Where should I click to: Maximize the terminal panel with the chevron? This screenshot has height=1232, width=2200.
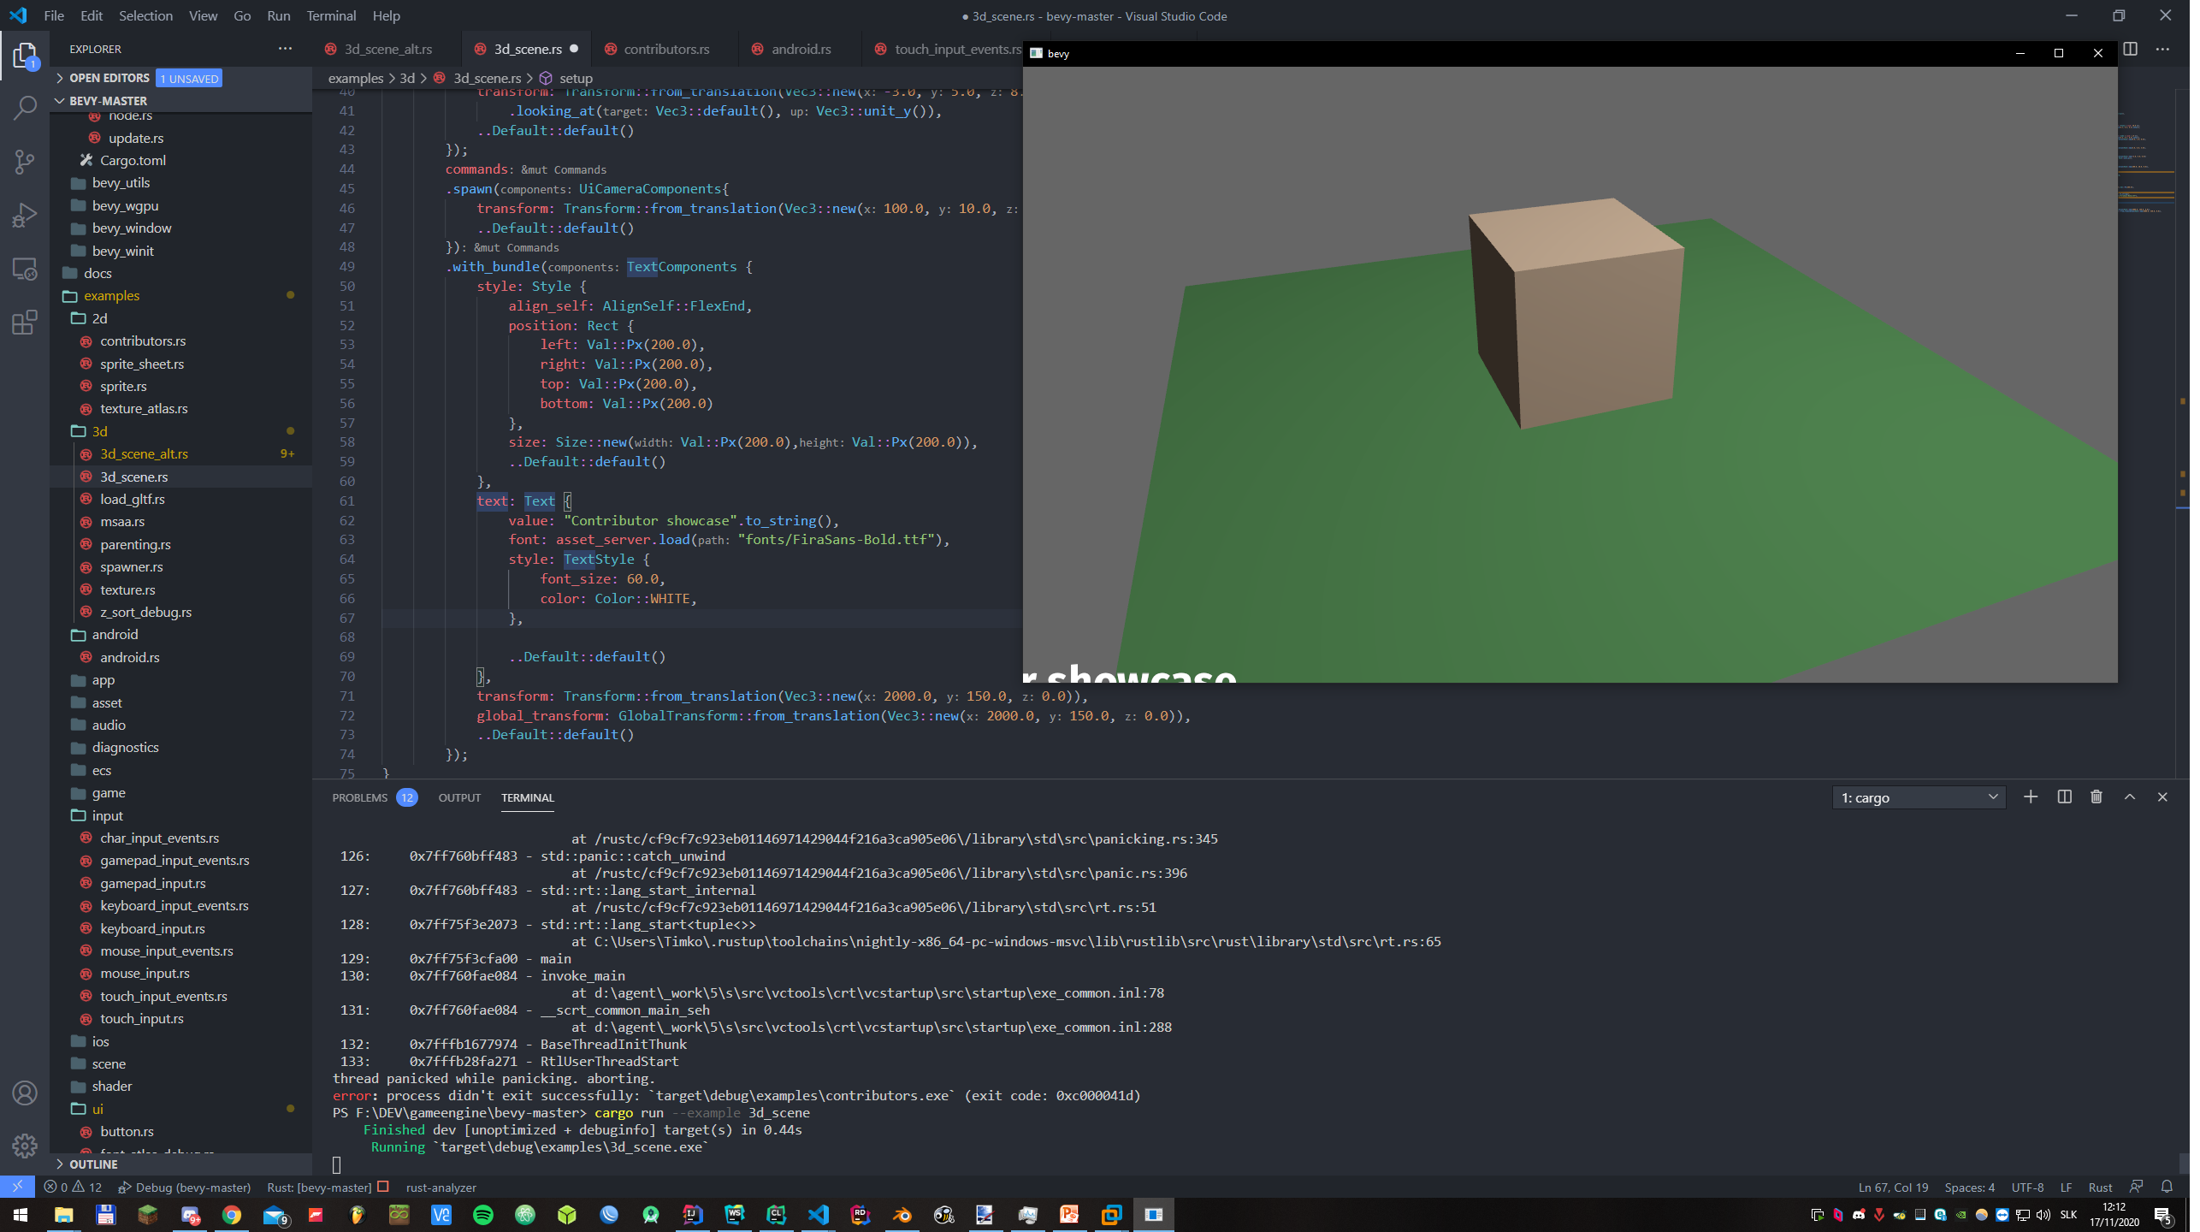tap(2128, 797)
